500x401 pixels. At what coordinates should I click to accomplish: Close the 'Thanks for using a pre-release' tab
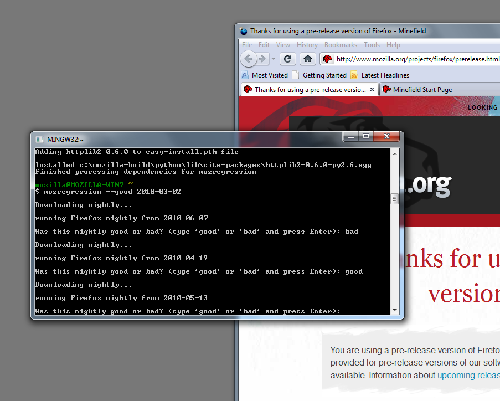372,90
